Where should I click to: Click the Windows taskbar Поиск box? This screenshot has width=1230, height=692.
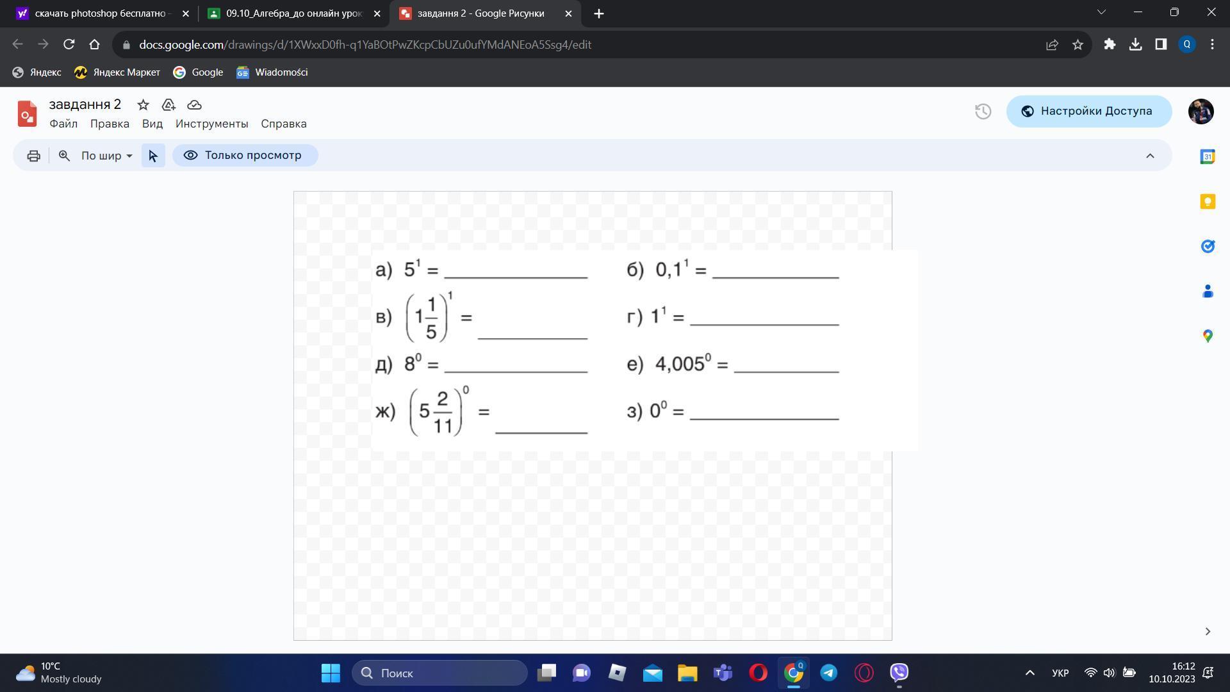pyautogui.click(x=439, y=673)
